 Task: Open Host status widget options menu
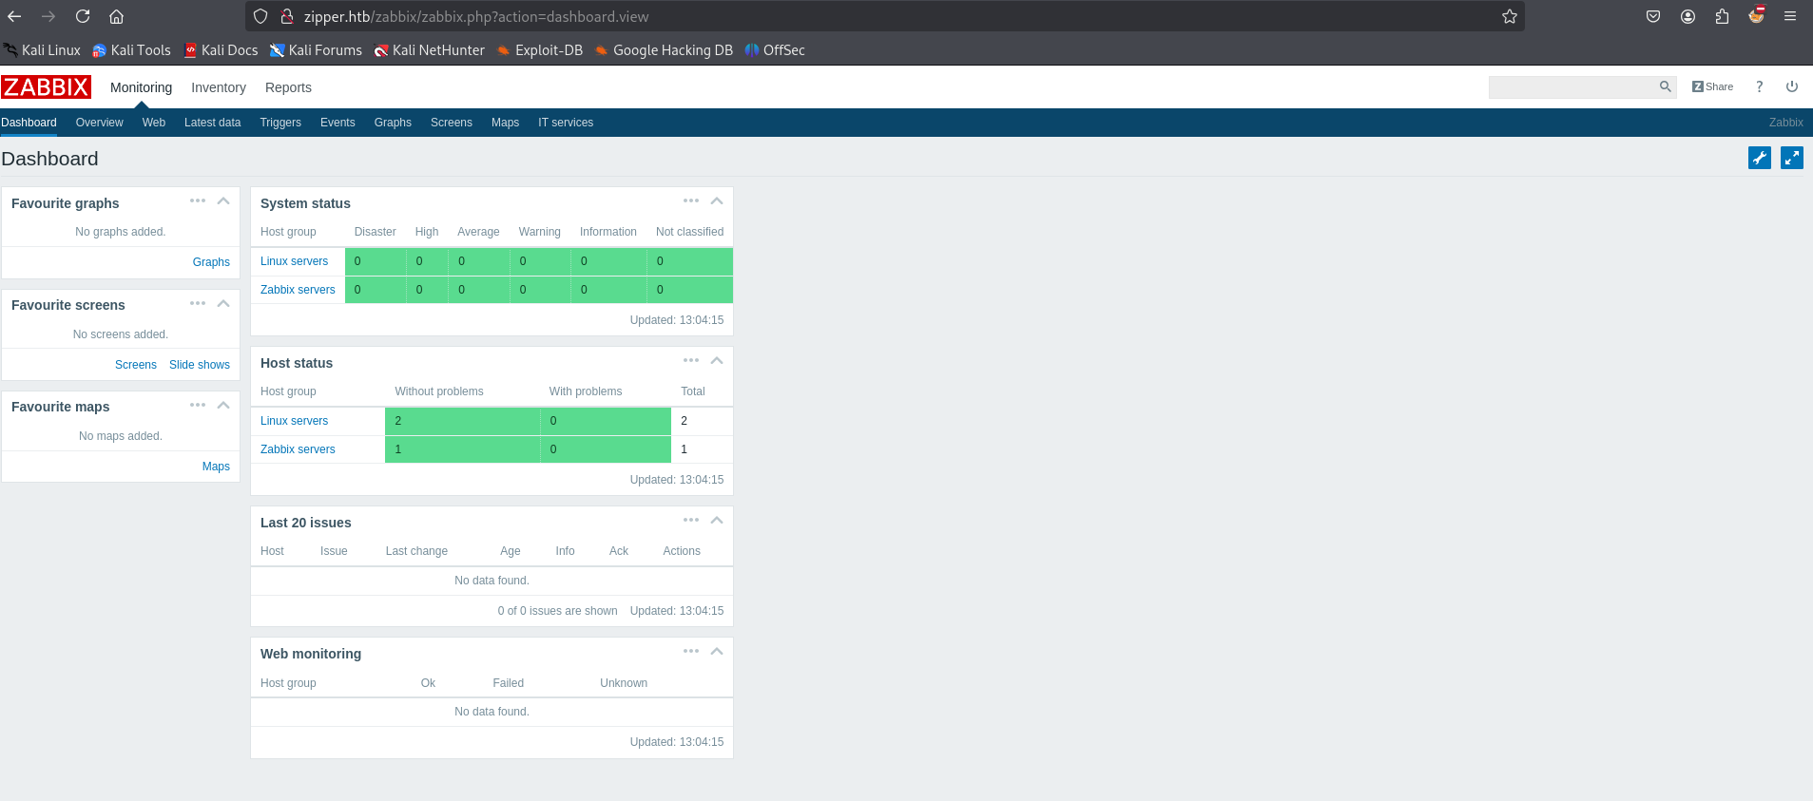[691, 360]
